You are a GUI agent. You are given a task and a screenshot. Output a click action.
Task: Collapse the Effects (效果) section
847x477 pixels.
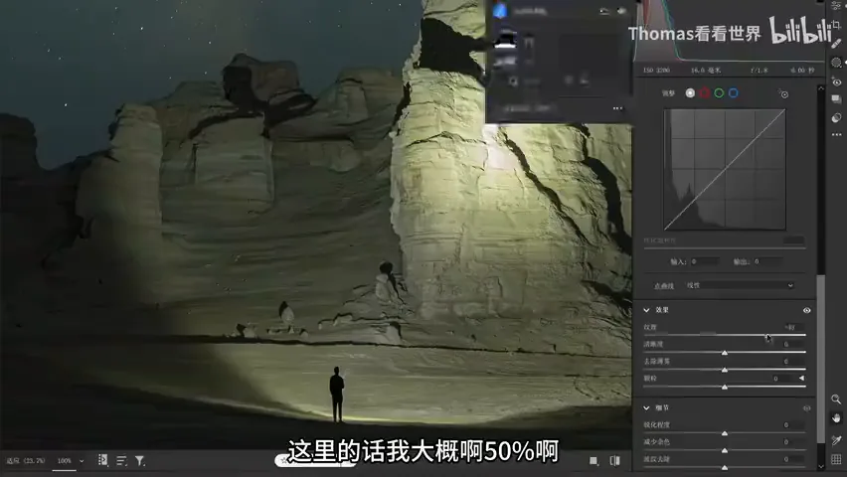coord(646,310)
